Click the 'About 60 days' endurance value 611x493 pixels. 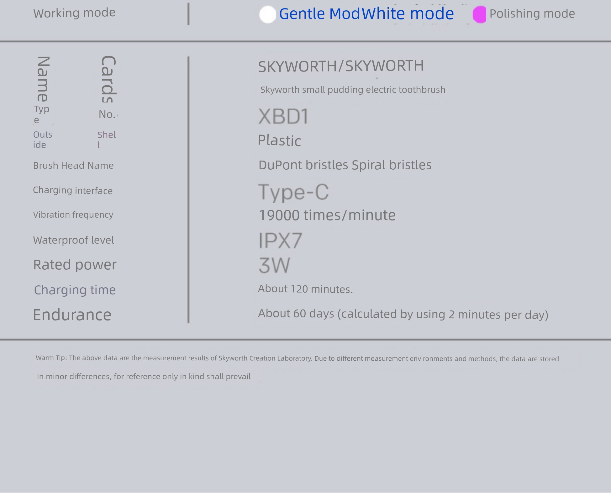[403, 314]
